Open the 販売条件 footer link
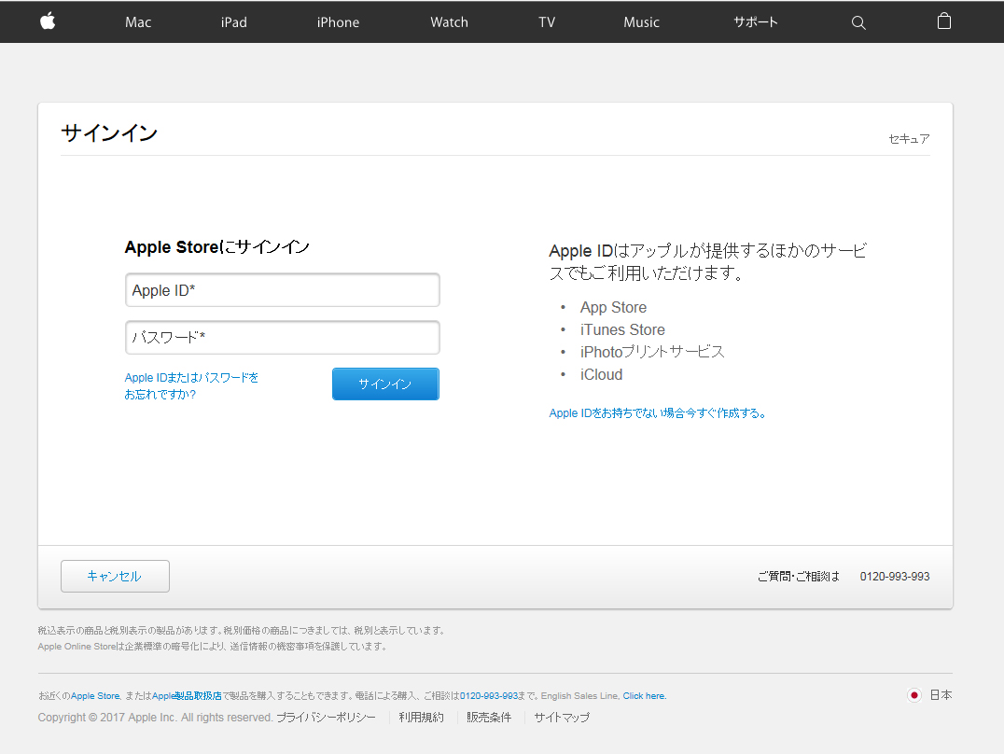Viewport: 1004px width, 754px height. pos(489,718)
